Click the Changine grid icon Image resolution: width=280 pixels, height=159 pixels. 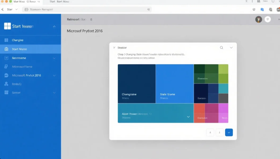(6, 40)
